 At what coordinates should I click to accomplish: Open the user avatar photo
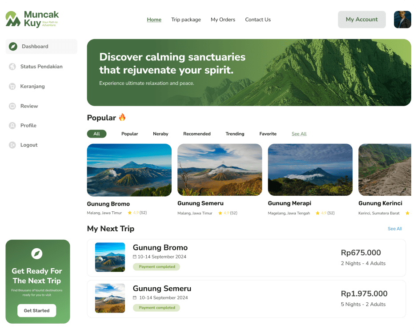[402, 20]
